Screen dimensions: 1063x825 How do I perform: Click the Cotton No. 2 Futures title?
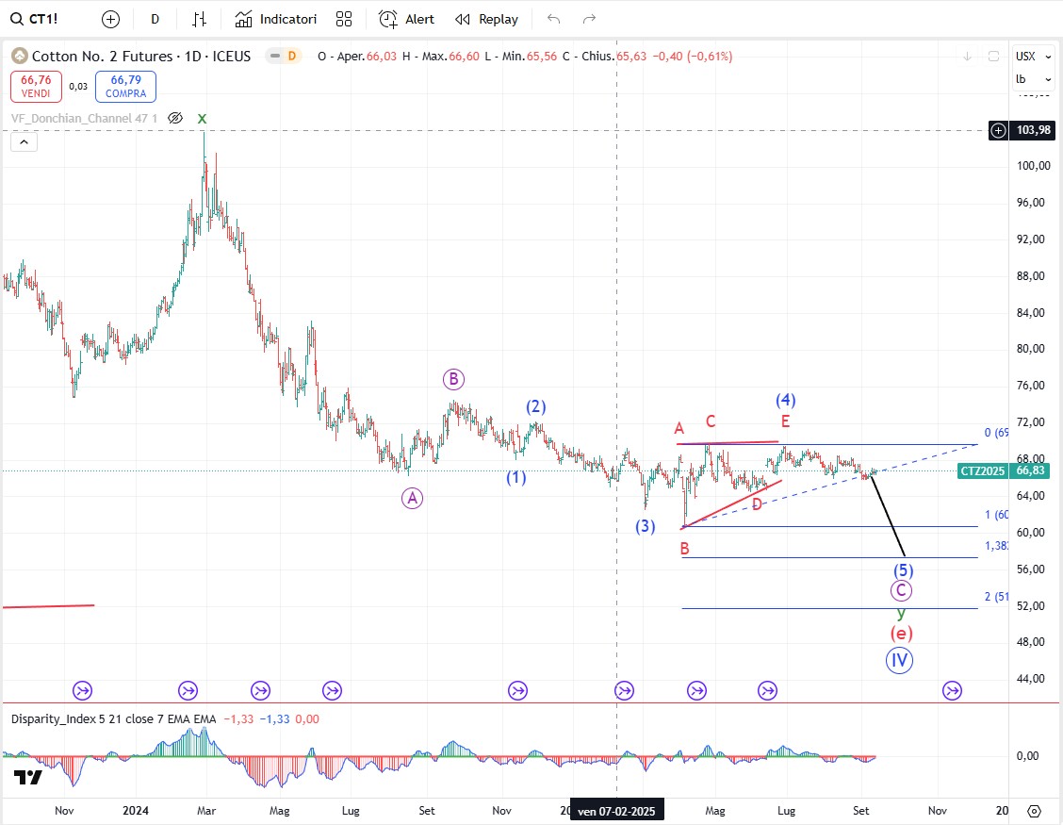[x=141, y=57]
